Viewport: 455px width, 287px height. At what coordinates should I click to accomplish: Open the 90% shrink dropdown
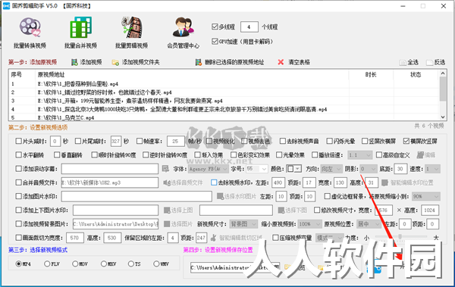(x=426, y=197)
